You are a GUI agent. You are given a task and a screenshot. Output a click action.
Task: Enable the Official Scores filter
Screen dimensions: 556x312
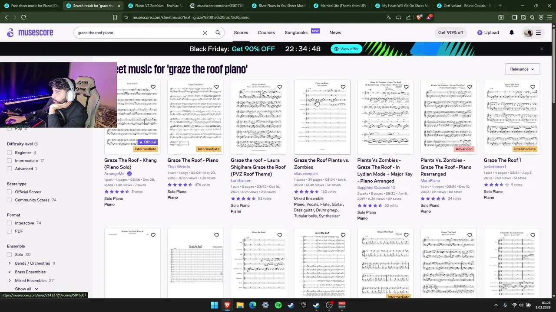pos(9,192)
